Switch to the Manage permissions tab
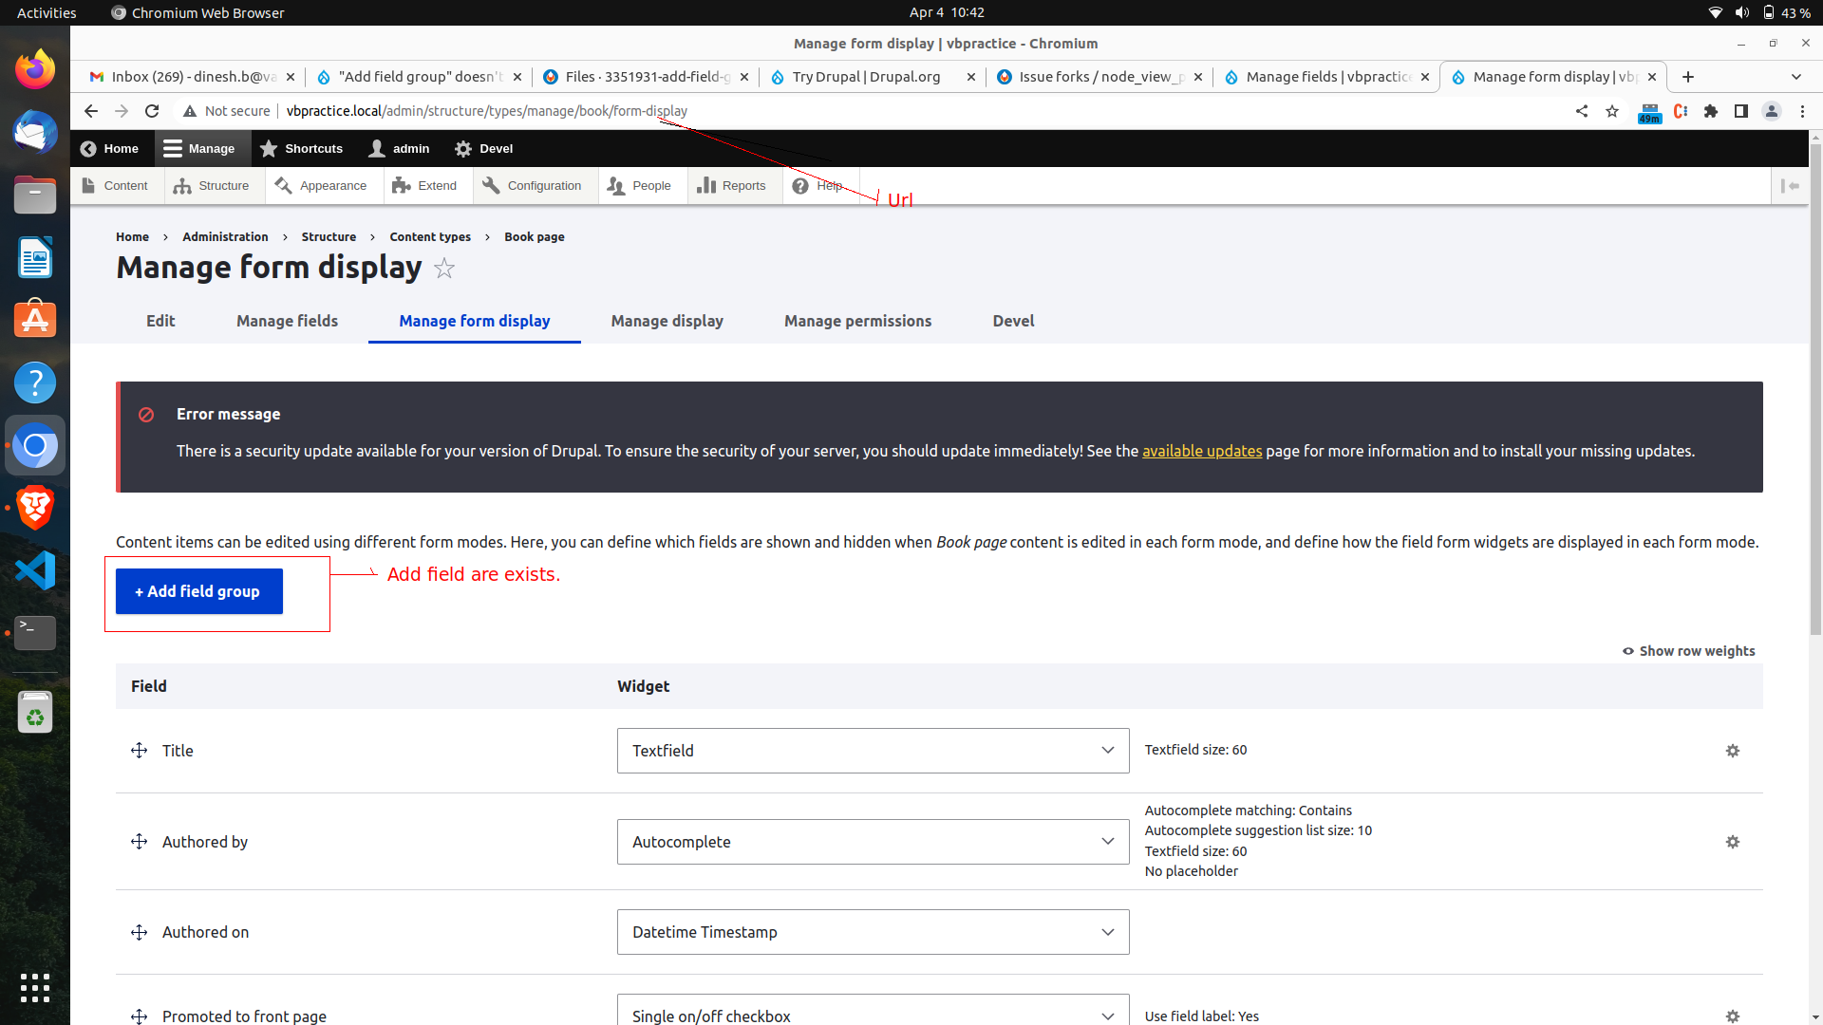This screenshot has height=1025, width=1823. click(x=857, y=321)
